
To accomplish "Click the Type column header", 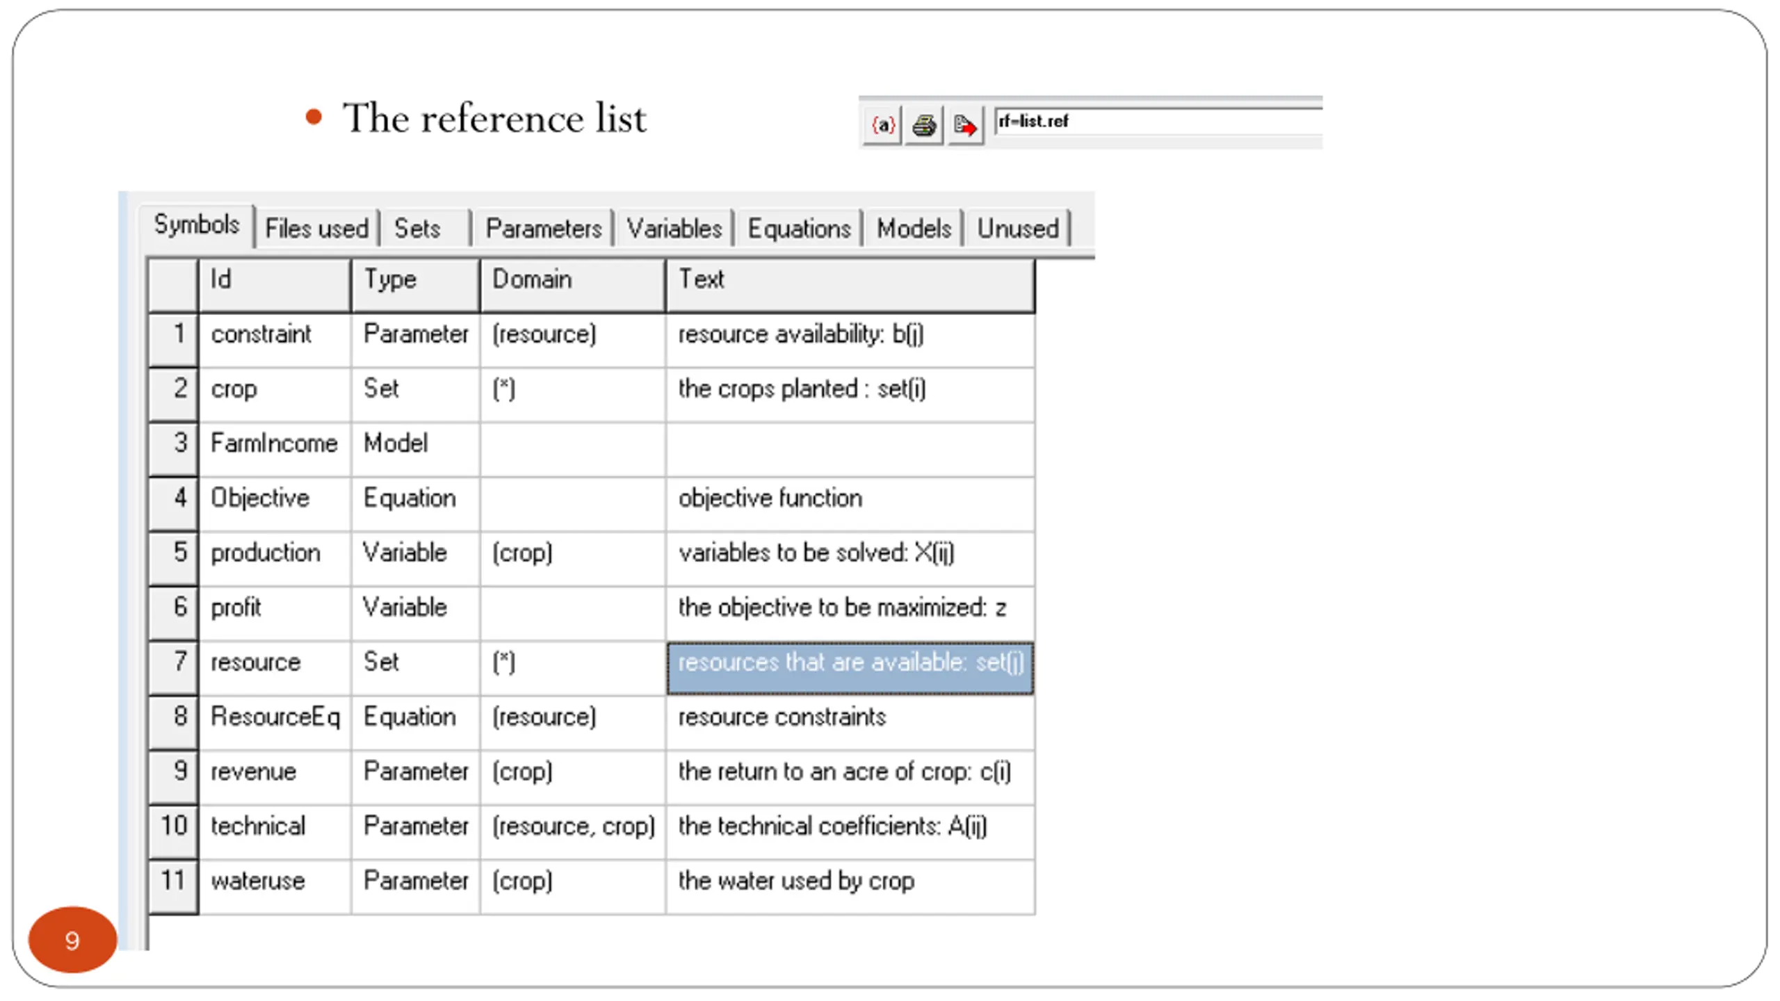I will tap(416, 285).
